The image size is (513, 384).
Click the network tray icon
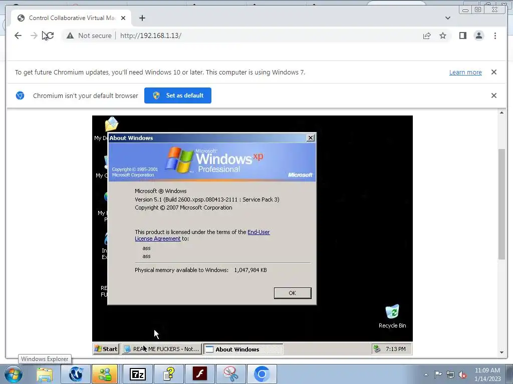click(x=450, y=374)
